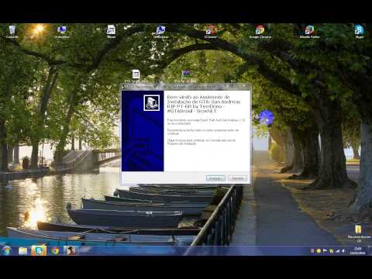
Task: Select the GTA installer taskbar button
Action: [x=71, y=250]
